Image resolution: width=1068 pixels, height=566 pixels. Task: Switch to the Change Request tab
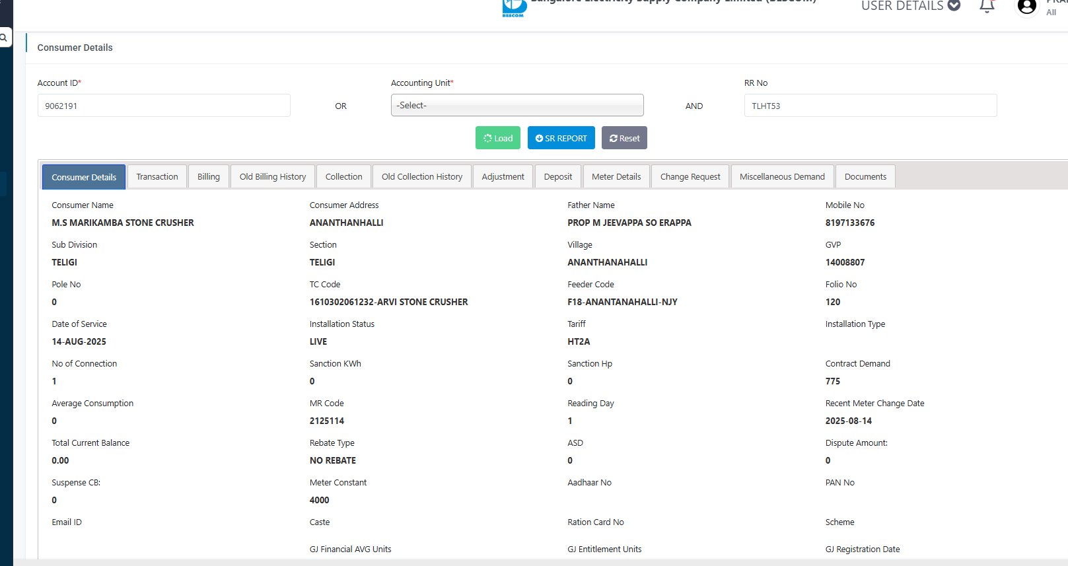690,177
